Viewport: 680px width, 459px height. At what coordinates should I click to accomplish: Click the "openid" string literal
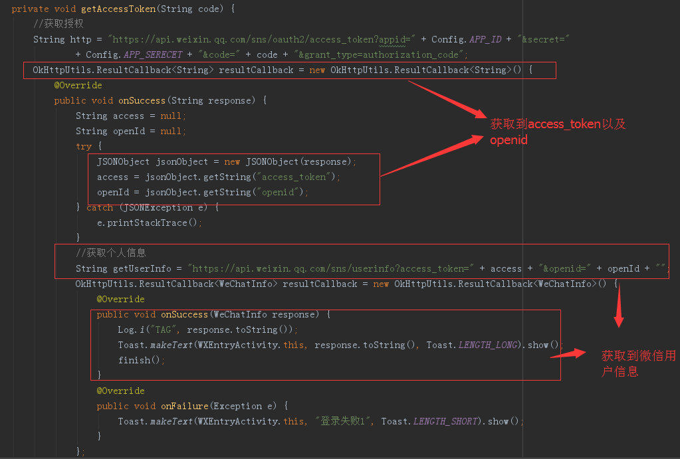click(x=280, y=192)
